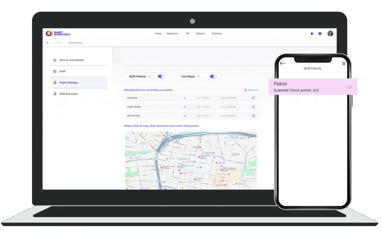
Task: Tap the back arrow on phone
Action: 283,63
